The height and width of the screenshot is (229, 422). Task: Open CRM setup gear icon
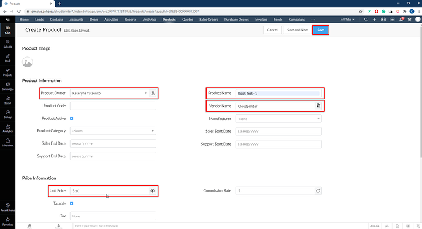pyautogui.click(x=409, y=20)
